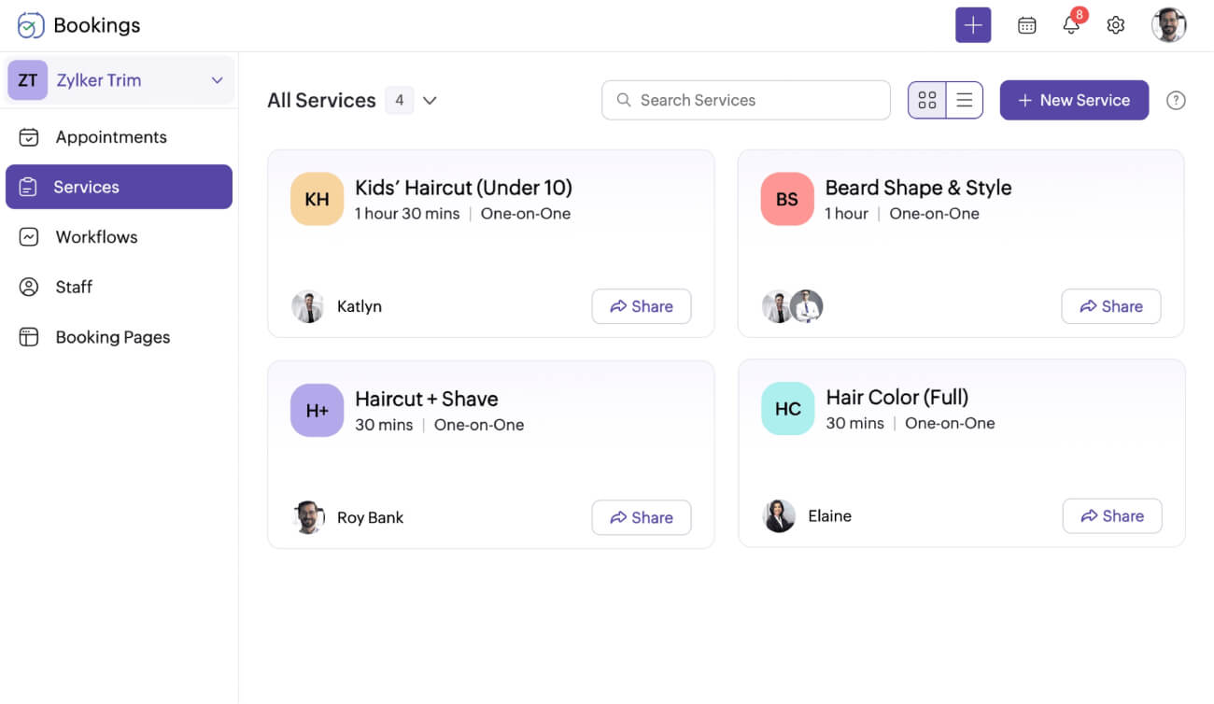Switch to grid view
The height and width of the screenshot is (704, 1214).
click(927, 100)
